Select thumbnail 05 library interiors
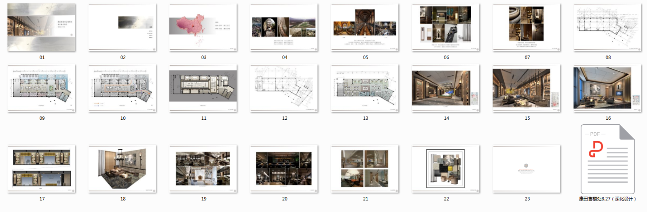The height and width of the screenshot is (212, 647). click(x=365, y=28)
